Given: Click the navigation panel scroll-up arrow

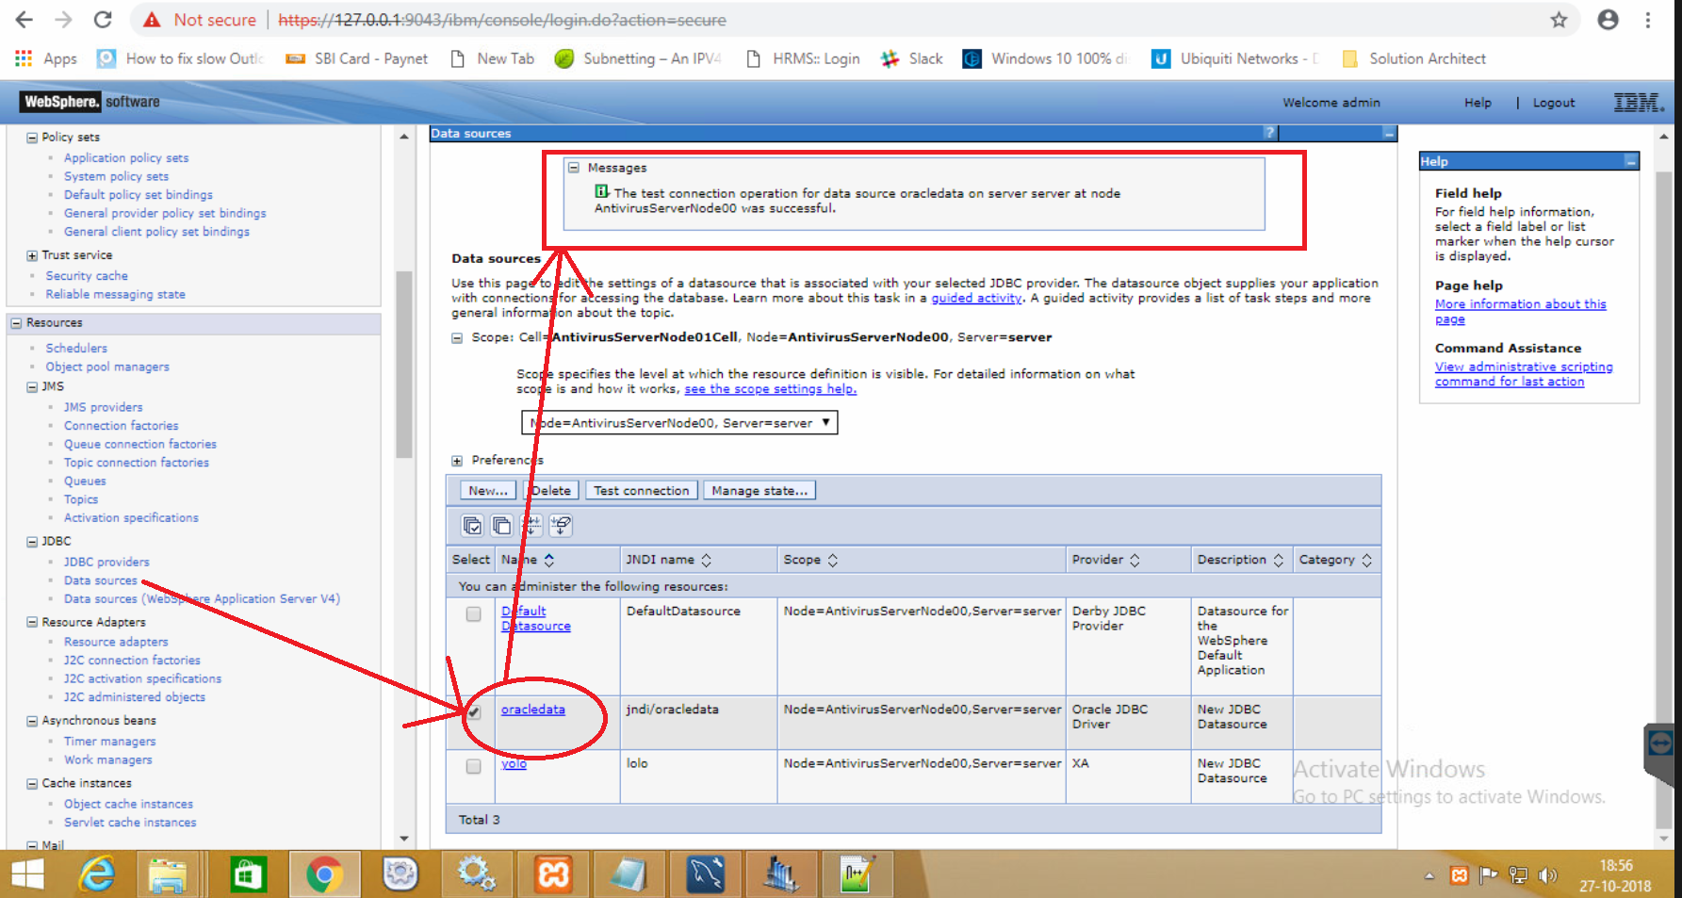Looking at the screenshot, I should (404, 137).
